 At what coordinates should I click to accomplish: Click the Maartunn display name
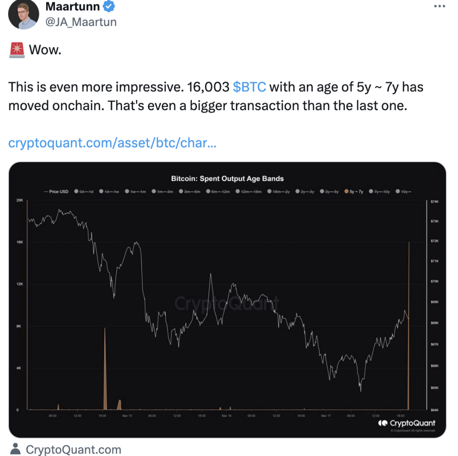click(73, 6)
